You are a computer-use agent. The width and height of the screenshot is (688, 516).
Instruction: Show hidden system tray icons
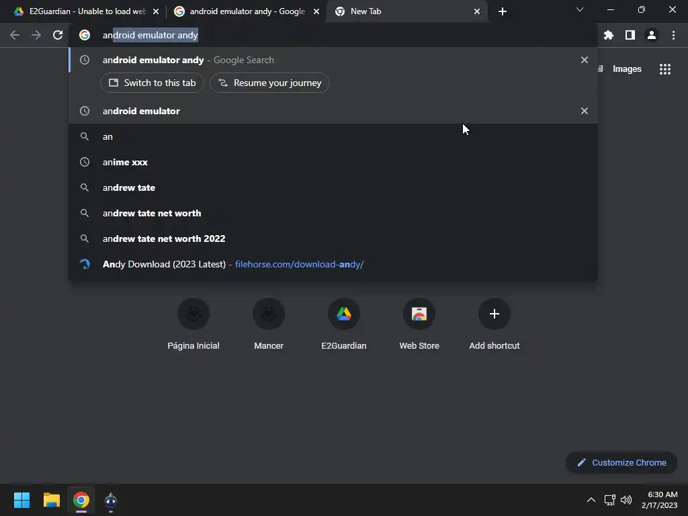[x=591, y=500]
